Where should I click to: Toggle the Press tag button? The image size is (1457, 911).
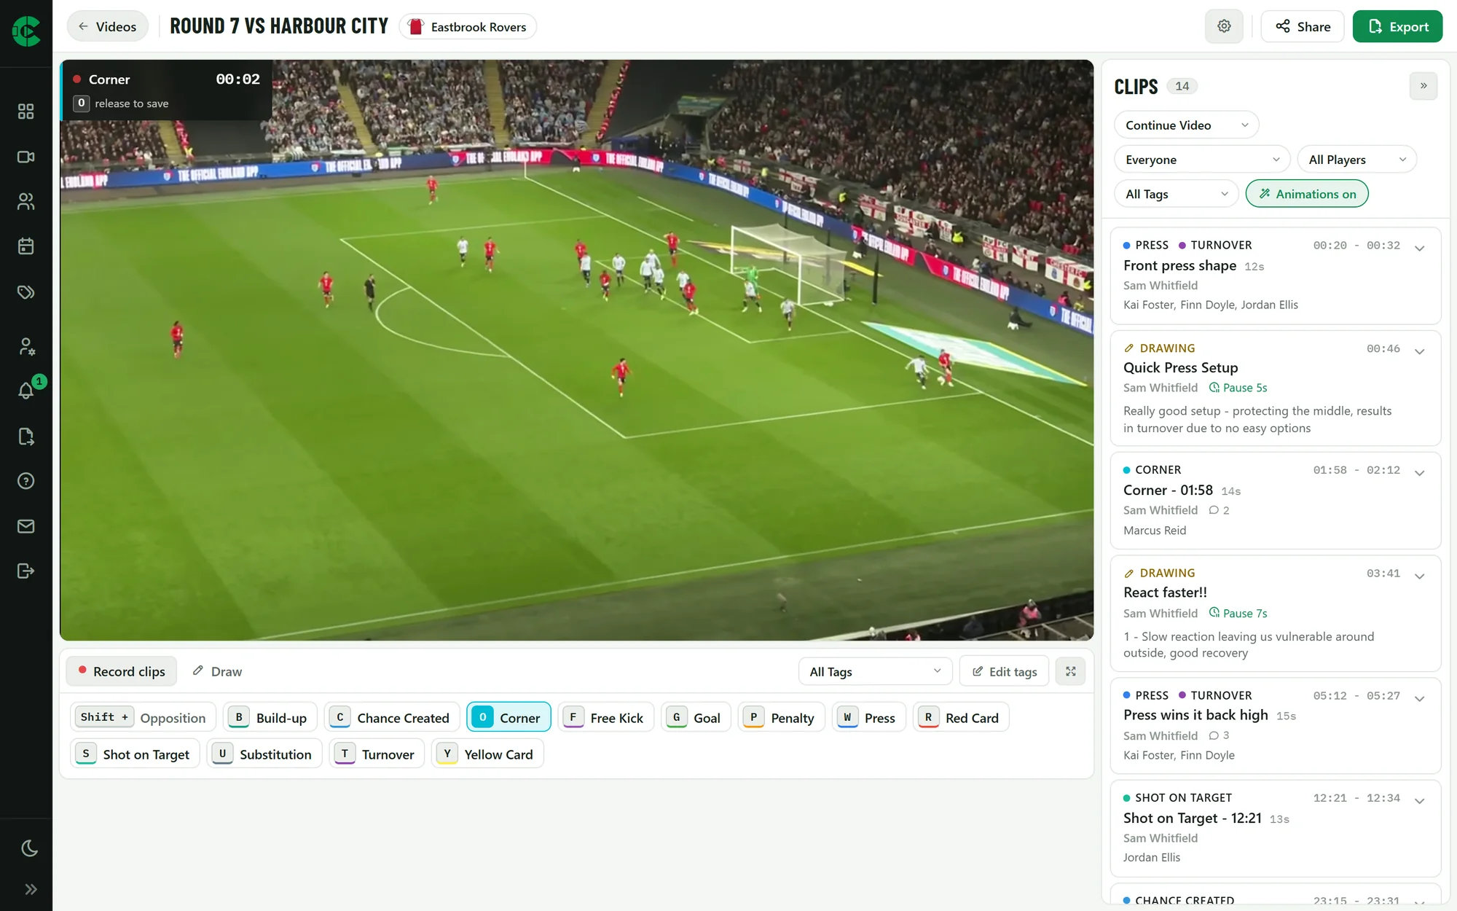coord(868,717)
